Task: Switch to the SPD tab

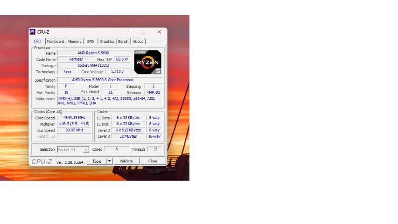Action: [91, 42]
